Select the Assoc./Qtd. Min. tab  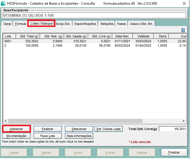coord(142,24)
